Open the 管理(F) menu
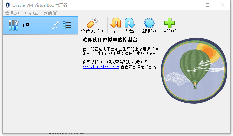This screenshot has height=136, width=233. [12, 13]
